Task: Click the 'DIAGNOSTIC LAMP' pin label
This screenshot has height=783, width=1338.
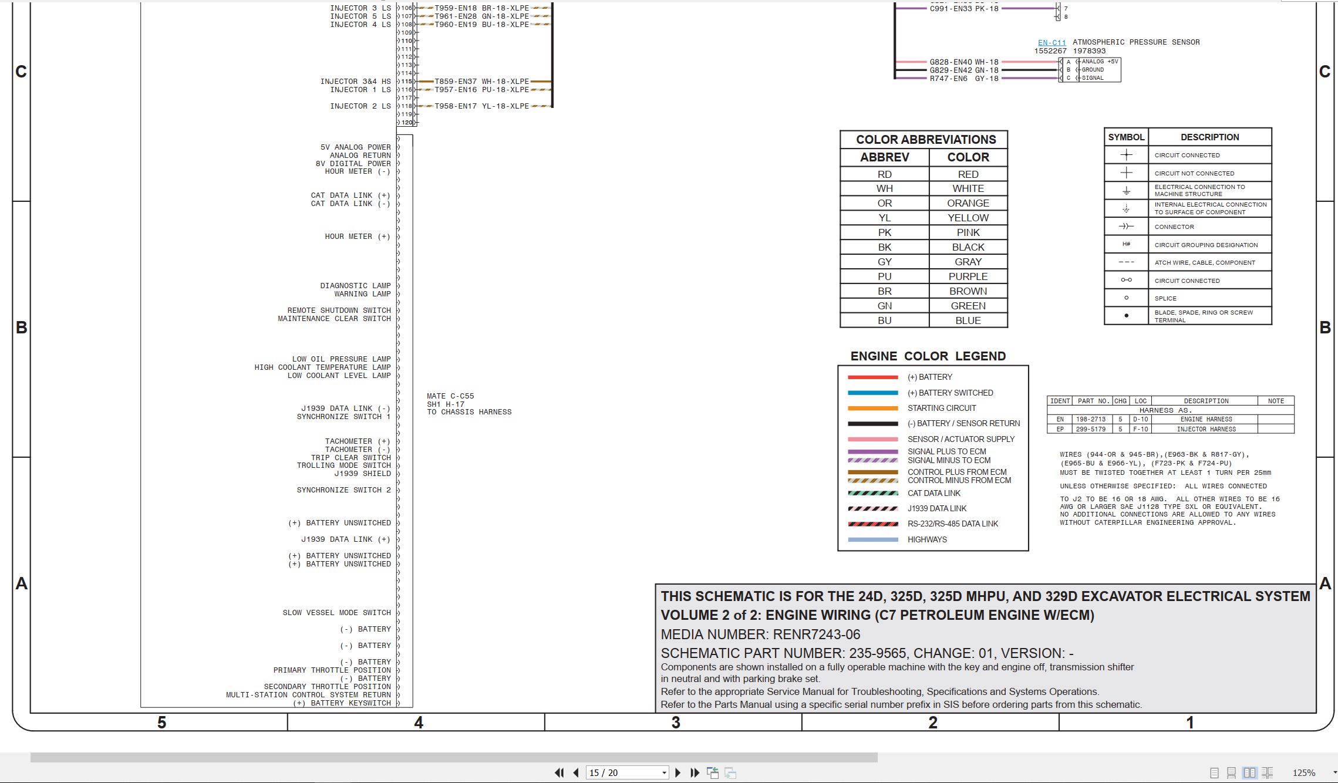Action: tap(355, 286)
